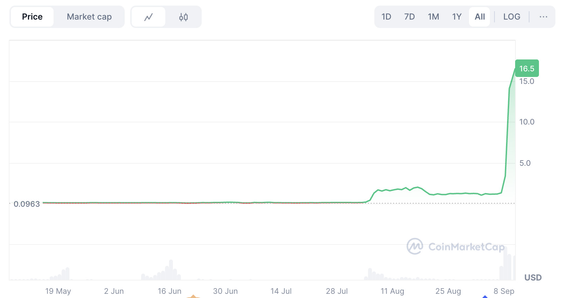Switch to line chart view icon

tap(148, 17)
